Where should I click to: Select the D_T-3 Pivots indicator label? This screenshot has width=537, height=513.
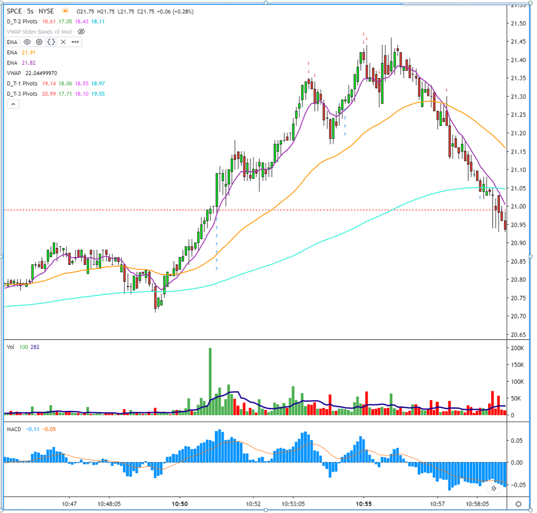[22, 94]
